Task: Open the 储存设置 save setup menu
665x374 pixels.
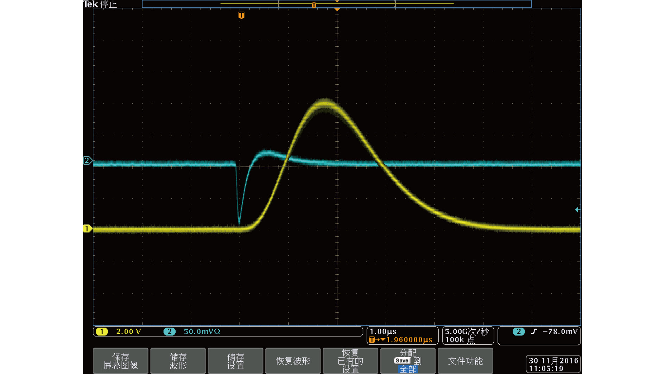Action: pos(235,361)
